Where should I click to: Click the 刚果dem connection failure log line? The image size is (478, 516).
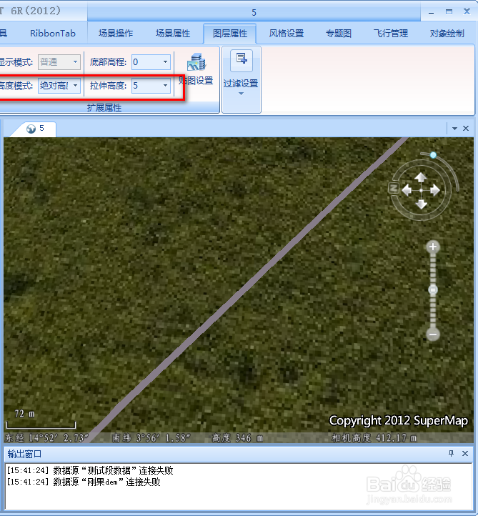coord(84,482)
